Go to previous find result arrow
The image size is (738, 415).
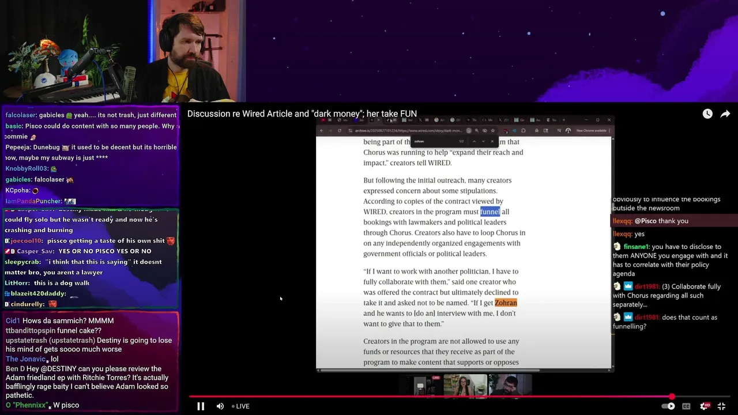coord(474,141)
